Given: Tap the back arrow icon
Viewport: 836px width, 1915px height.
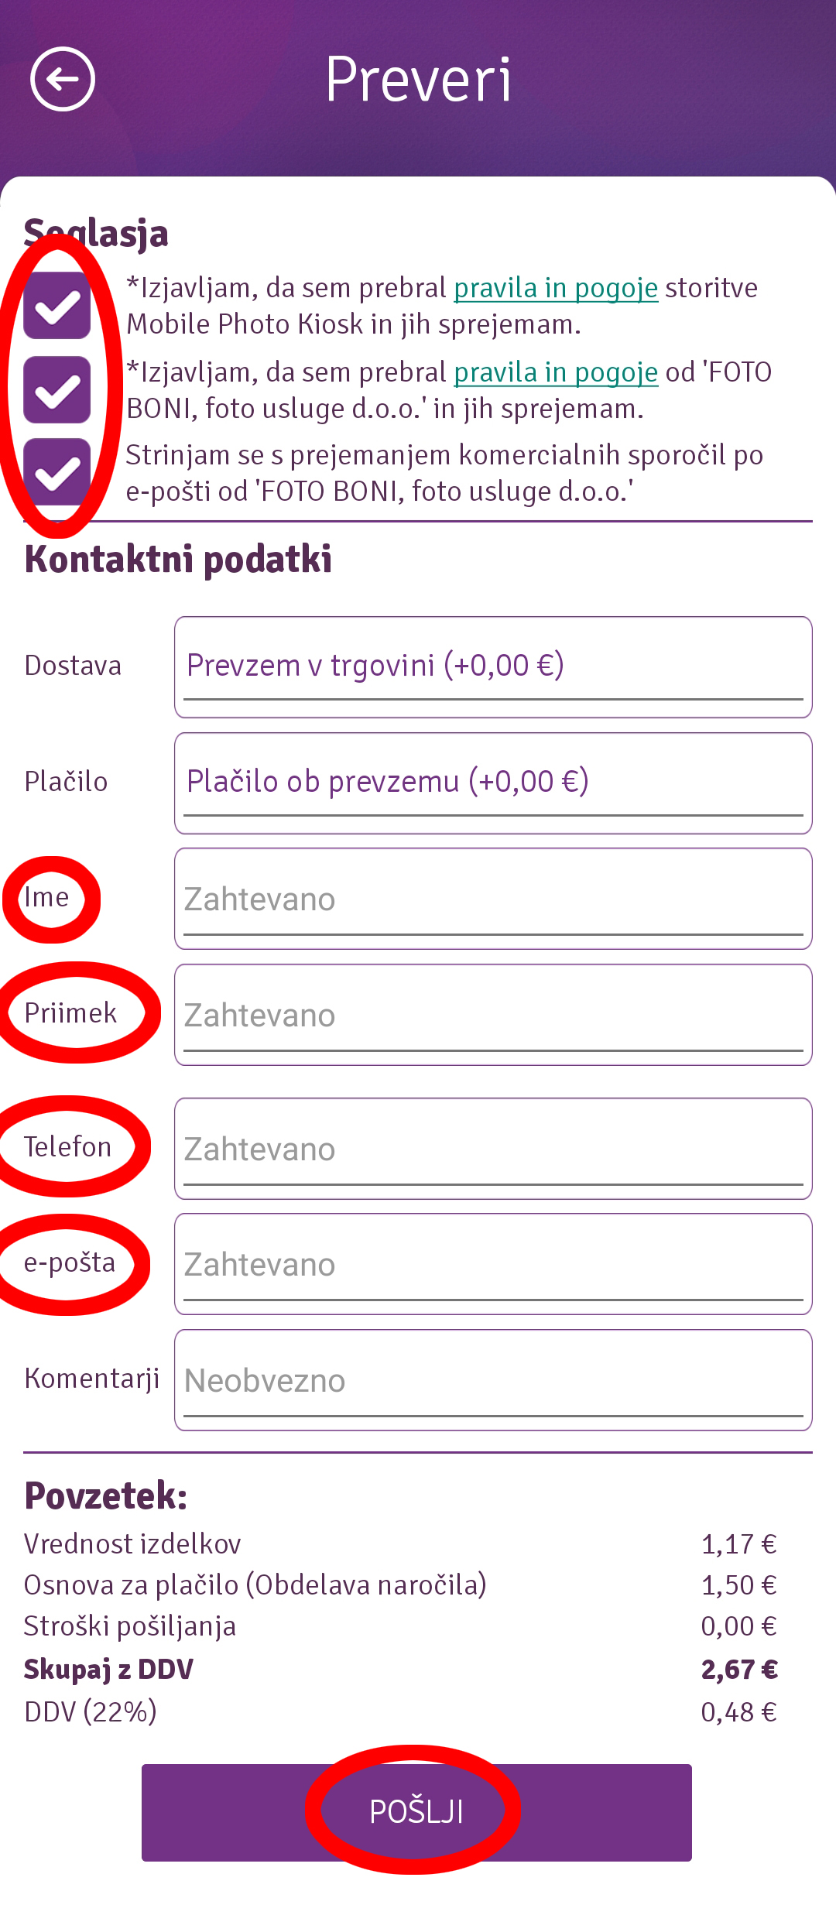Looking at the screenshot, I should (x=63, y=79).
